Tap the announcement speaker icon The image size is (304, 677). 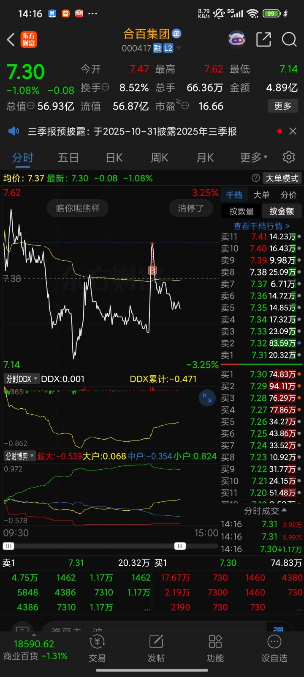click(x=14, y=131)
